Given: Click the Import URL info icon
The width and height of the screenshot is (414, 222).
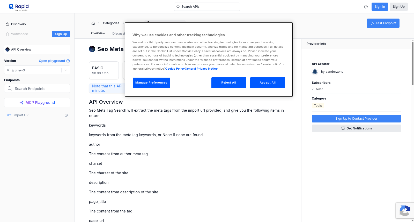Looking at the screenshot, I should tap(66, 115).
